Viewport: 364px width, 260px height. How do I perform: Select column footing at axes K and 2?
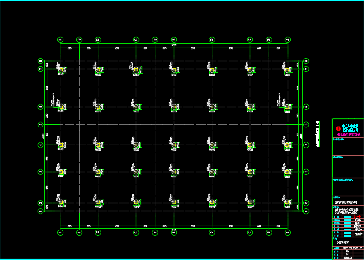[61, 202]
